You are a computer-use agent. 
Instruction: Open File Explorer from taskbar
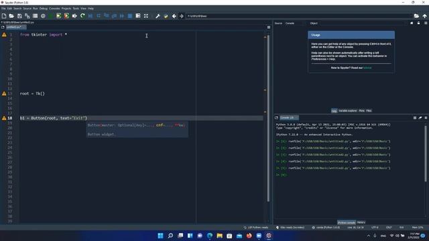tap(220, 236)
